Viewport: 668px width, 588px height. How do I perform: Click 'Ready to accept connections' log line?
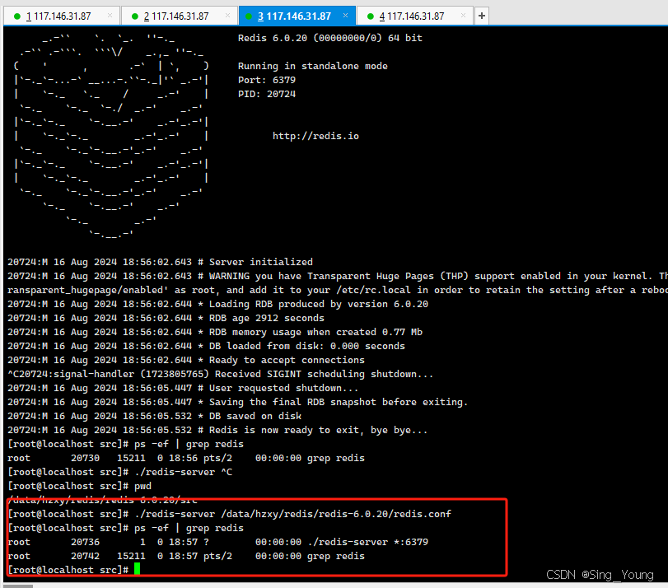186,360
